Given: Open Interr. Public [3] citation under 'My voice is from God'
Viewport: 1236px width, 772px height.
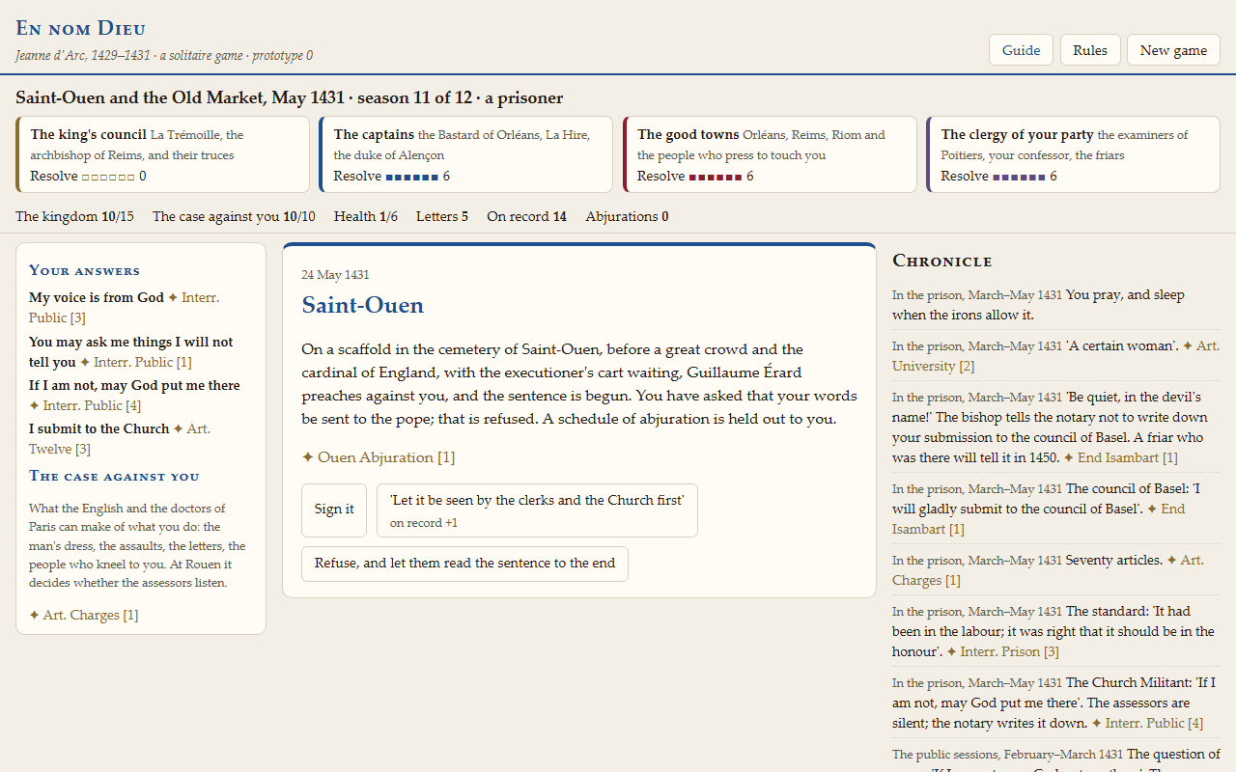Looking at the screenshot, I should [x=124, y=308].
